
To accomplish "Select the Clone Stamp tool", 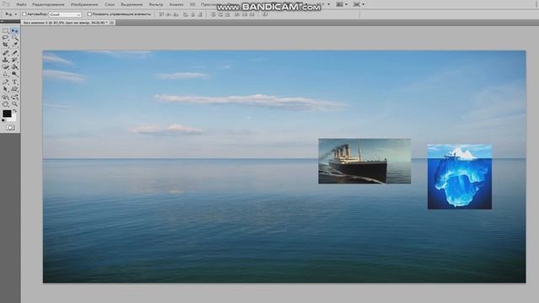I will [6, 60].
